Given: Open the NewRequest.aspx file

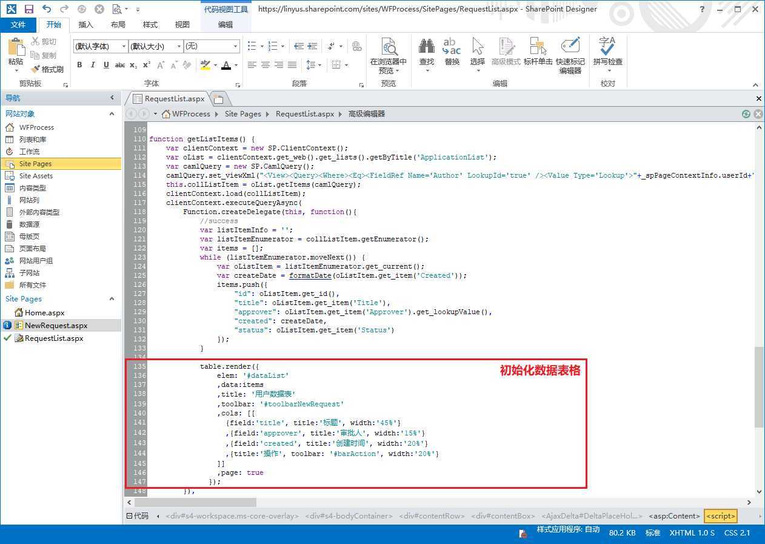Looking at the screenshot, I should click(x=56, y=326).
